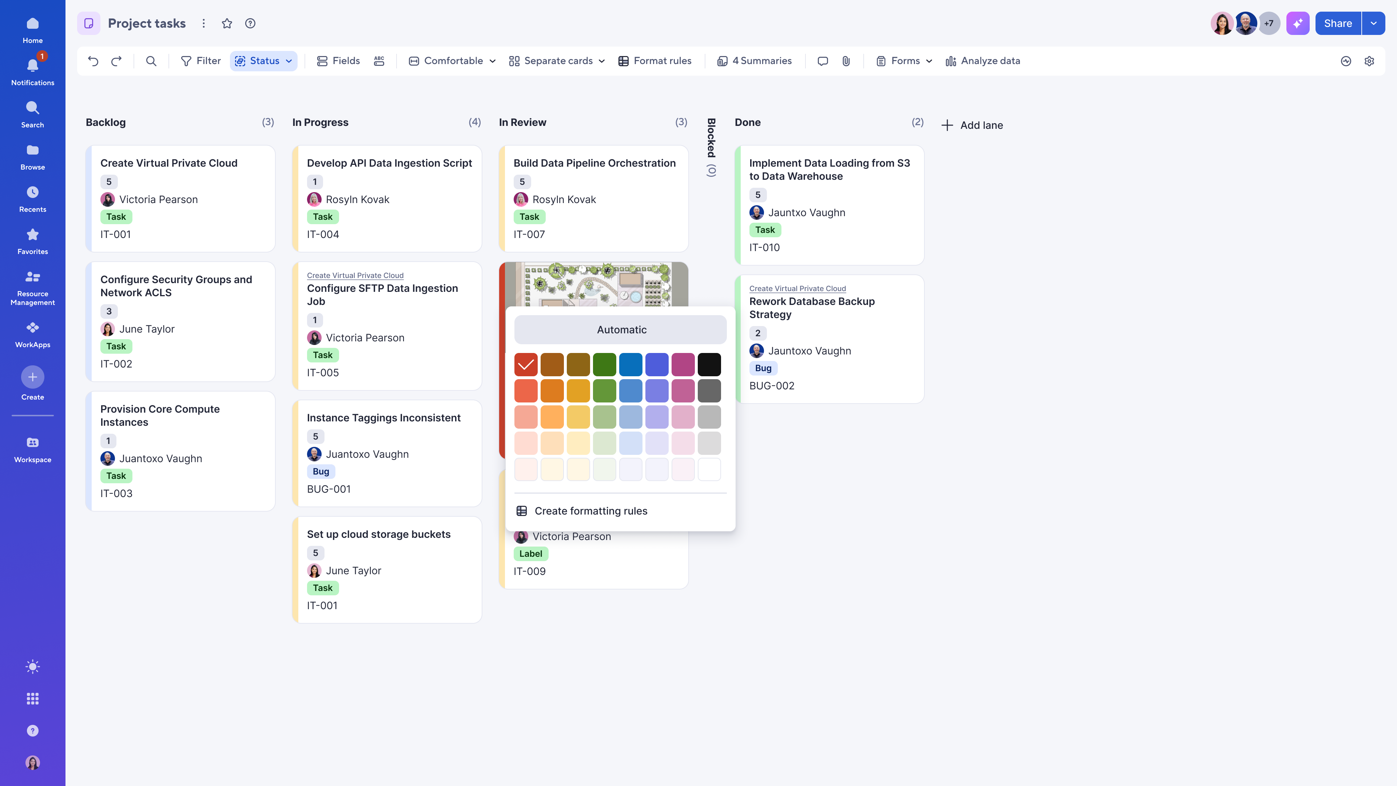The width and height of the screenshot is (1397, 786).
Task: Open the Status grouping dropdown
Action: pos(263,61)
